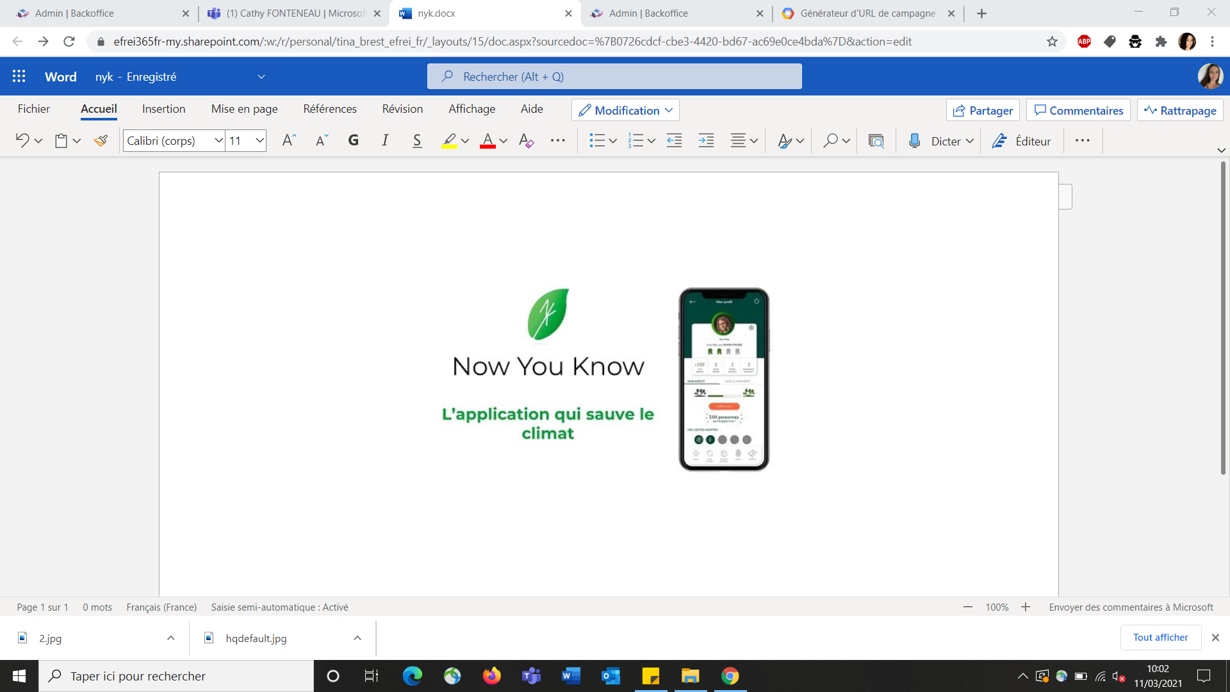Click the decrease indent icon

tap(674, 141)
